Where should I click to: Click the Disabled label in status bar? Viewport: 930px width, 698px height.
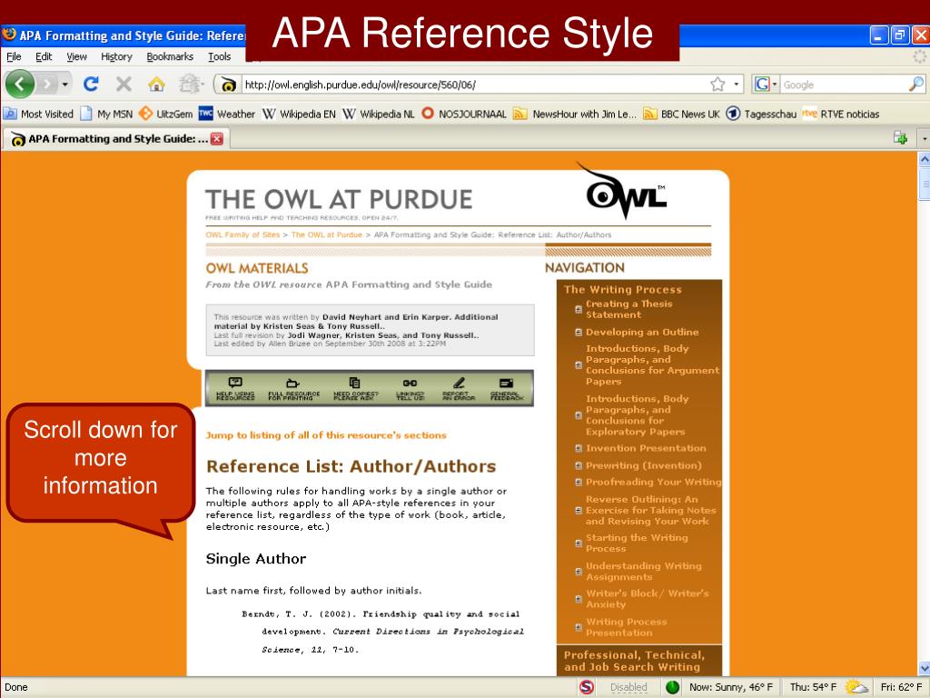click(x=628, y=687)
